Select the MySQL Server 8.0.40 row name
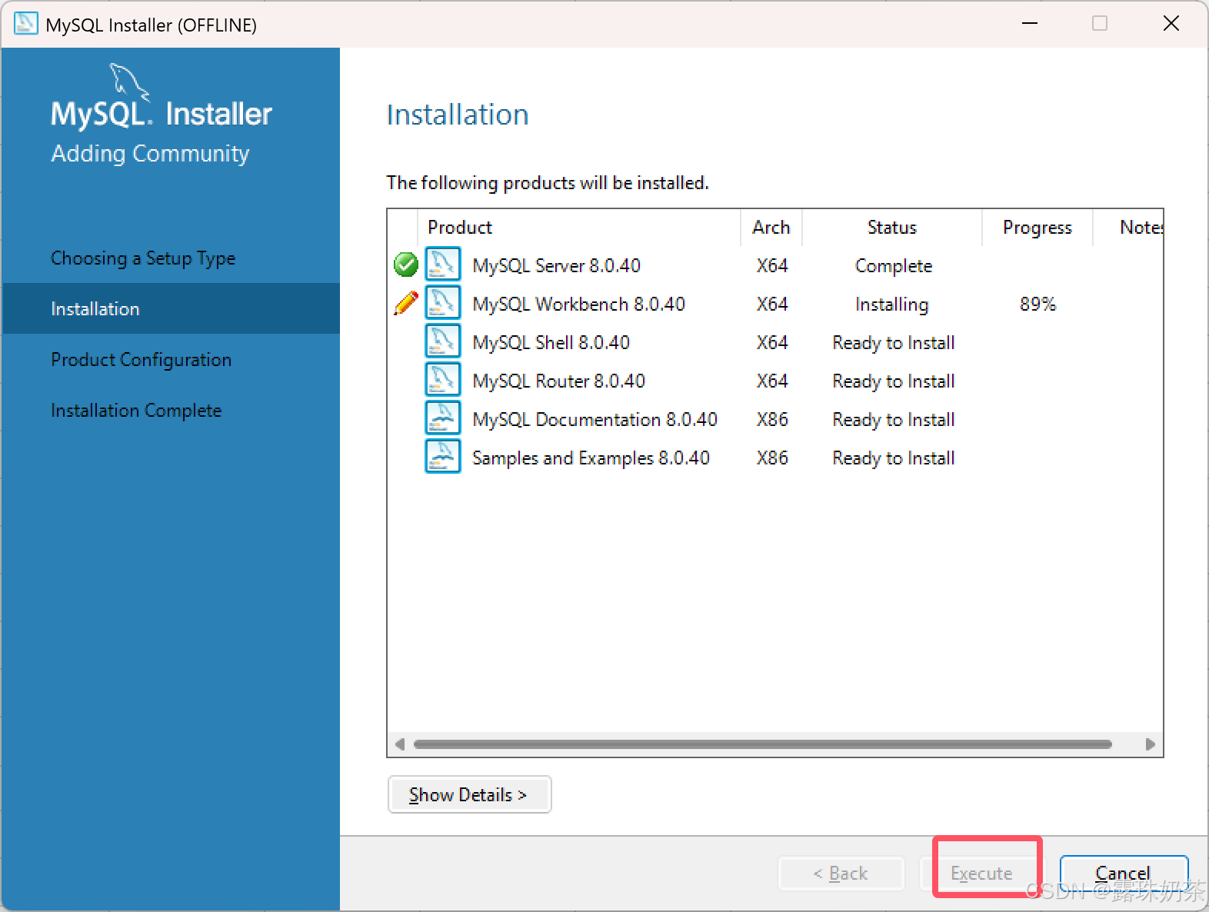Viewport: 1209px width, 912px height. click(x=556, y=265)
